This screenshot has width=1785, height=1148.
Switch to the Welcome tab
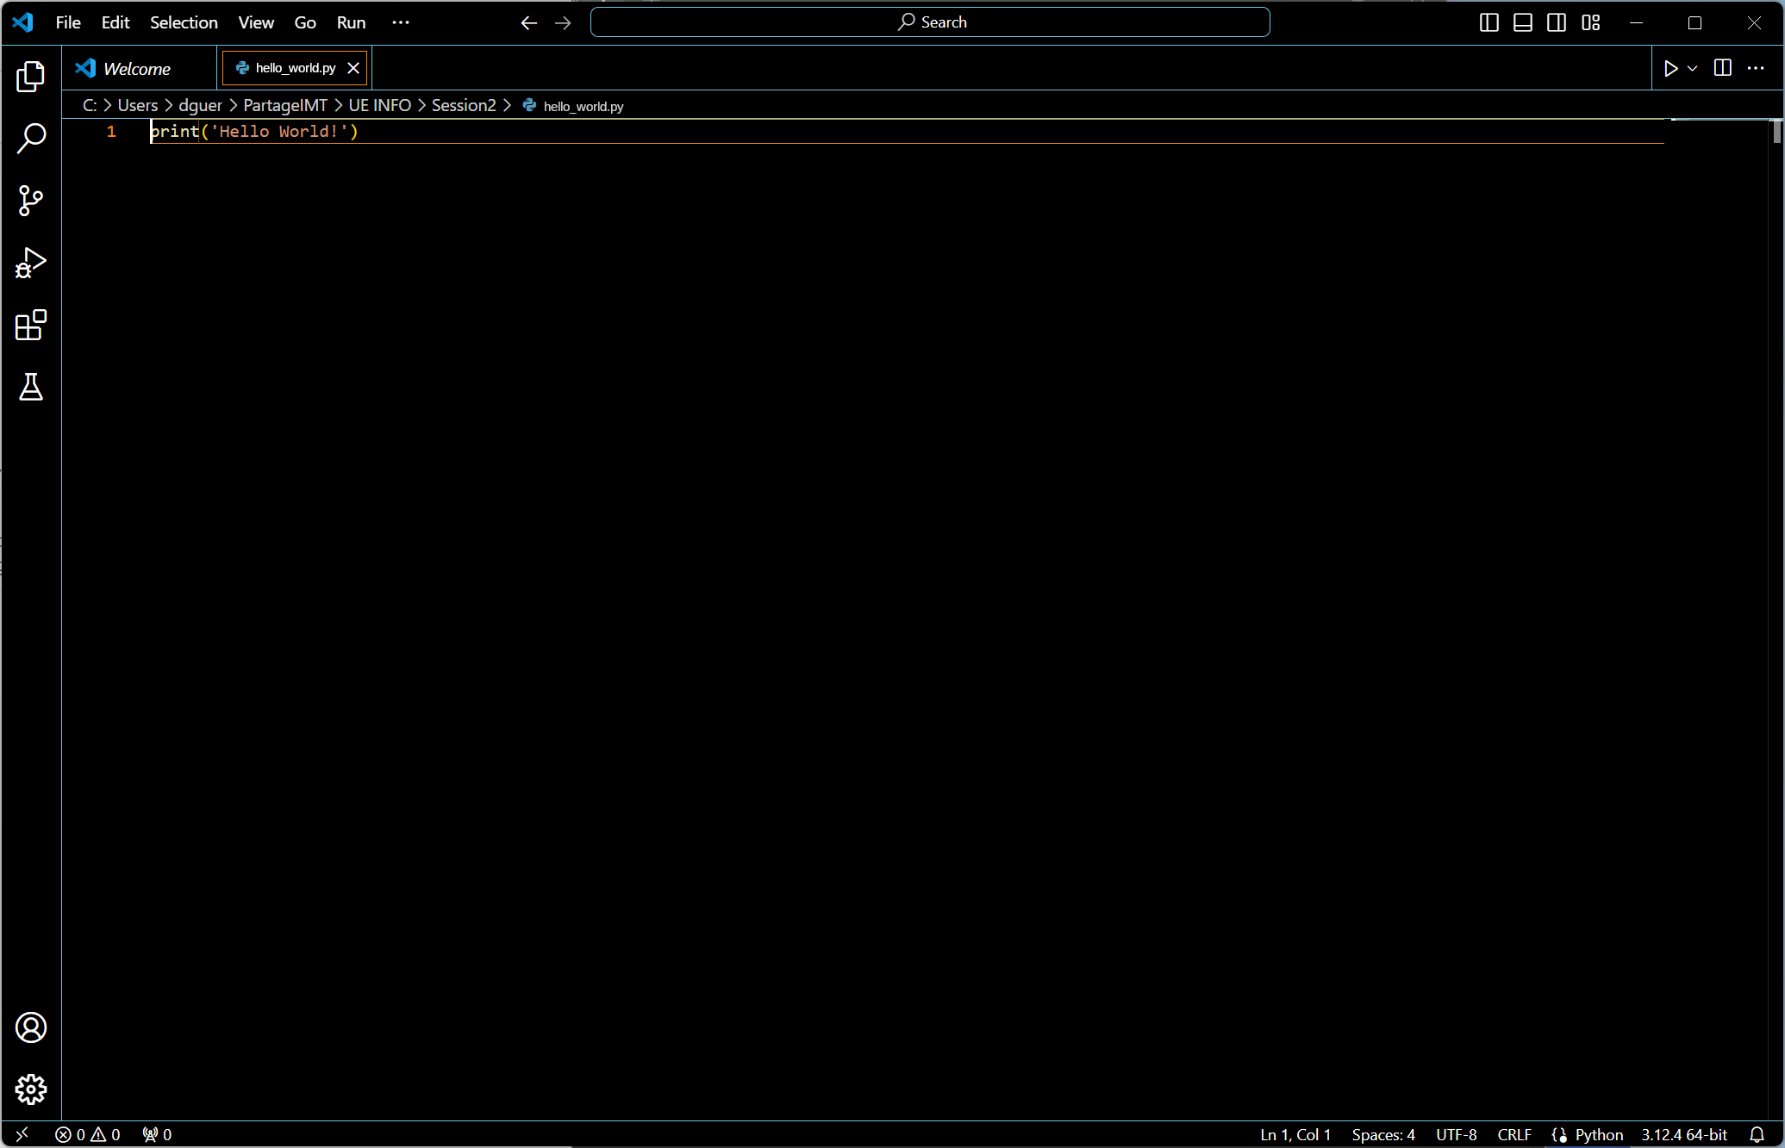coord(136,68)
